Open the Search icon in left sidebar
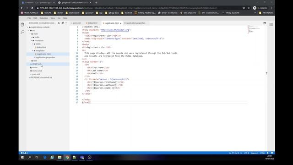293x165 pixels. click(x=22, y=32)
